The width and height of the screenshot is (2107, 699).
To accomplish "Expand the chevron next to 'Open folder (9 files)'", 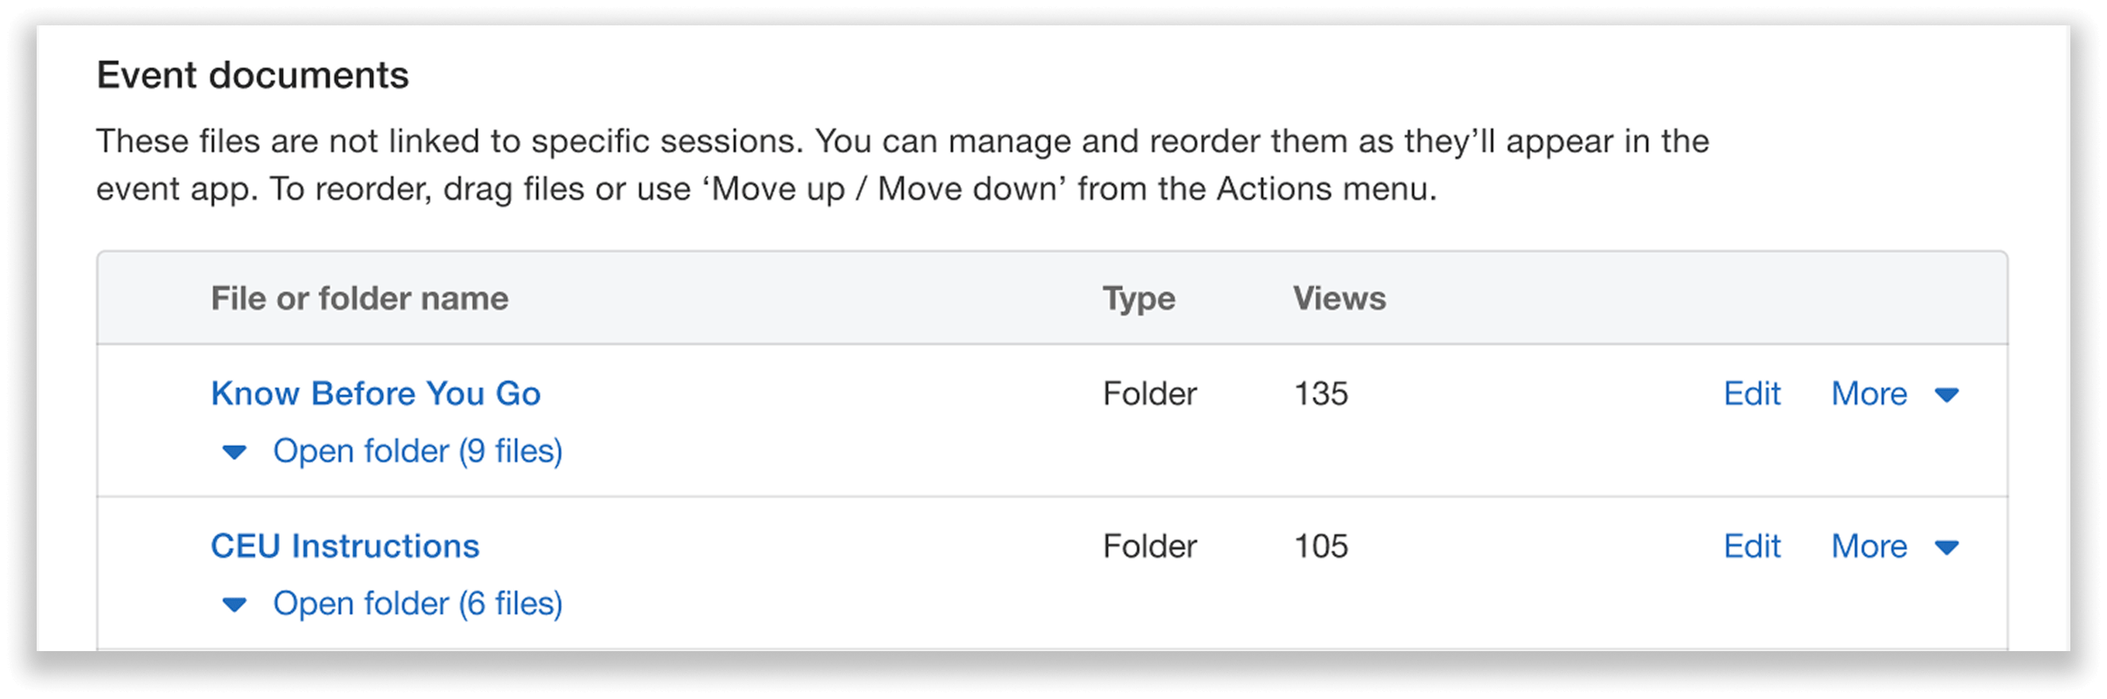I will pyautogui.click(x=235, y=451).
